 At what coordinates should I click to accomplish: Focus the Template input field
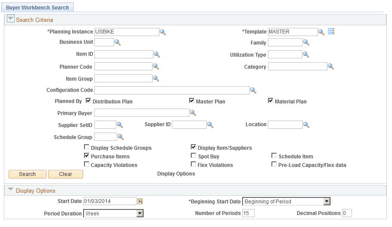click(x=293, y=32)
